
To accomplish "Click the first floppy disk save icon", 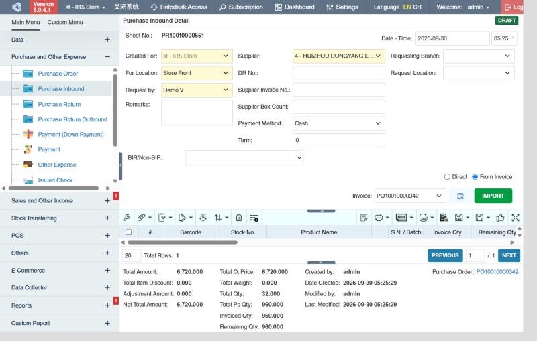I will tap(458, 218).
